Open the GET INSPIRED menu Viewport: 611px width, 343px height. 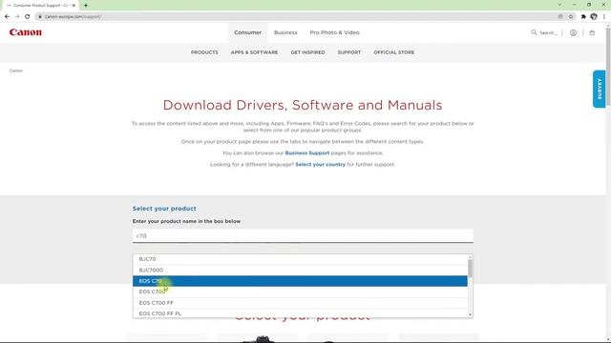[307, 52]
